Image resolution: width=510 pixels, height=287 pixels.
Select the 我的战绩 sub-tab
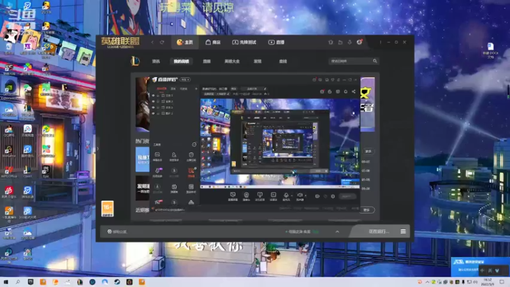pos(181,61)
